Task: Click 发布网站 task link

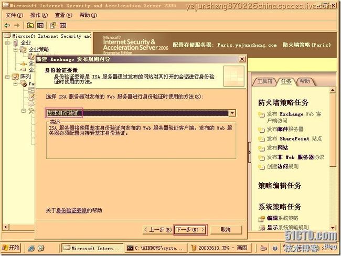Action: [x=278, y=148]
